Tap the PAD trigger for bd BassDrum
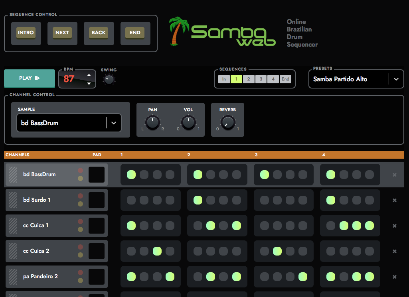Image resolution: width=409 pixels, height=297 pixels. click(97, 175)
